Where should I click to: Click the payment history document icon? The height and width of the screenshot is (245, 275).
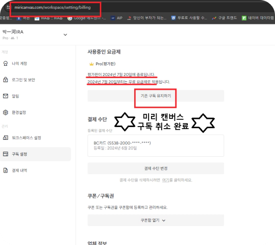tap(6, 170)
